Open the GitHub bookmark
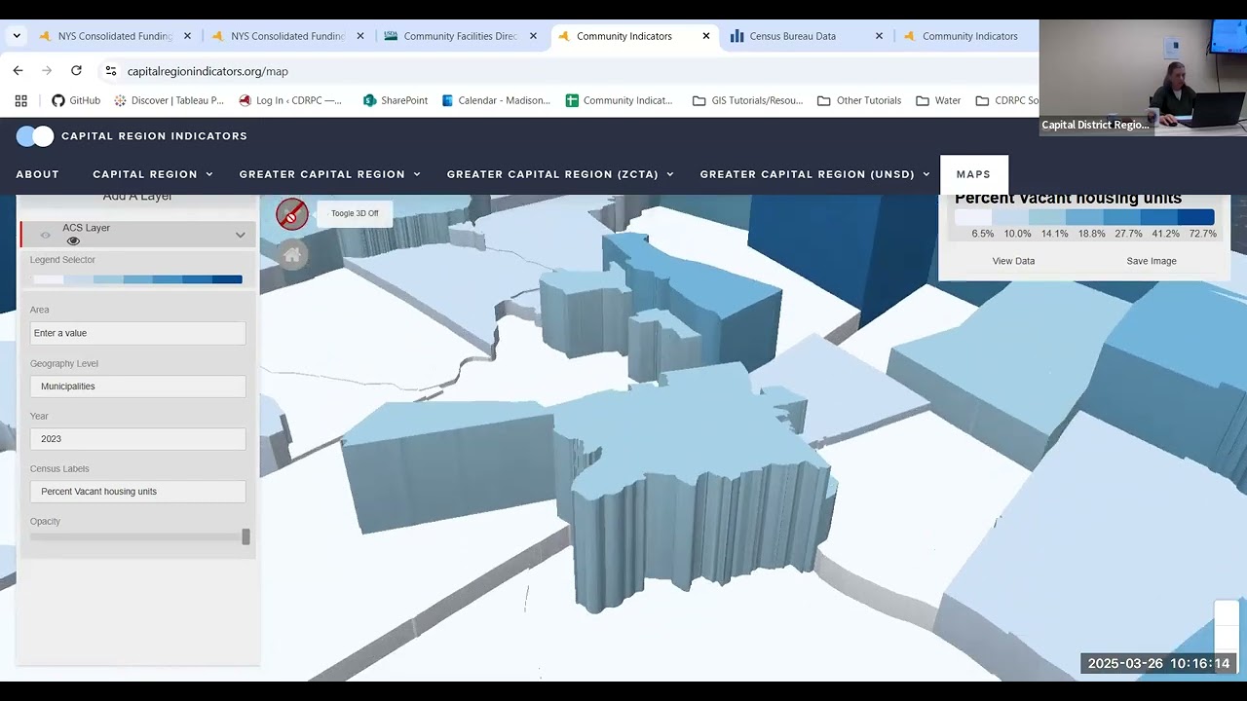Screen dimensions: 1247x701 [76, 100]
